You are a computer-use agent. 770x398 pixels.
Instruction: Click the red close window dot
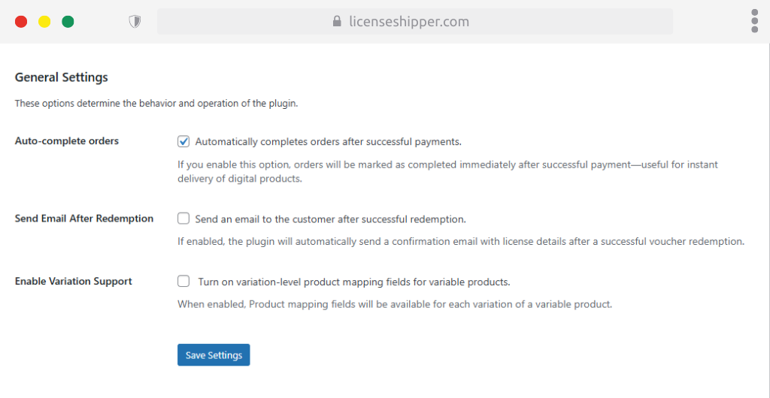point(21,22)
